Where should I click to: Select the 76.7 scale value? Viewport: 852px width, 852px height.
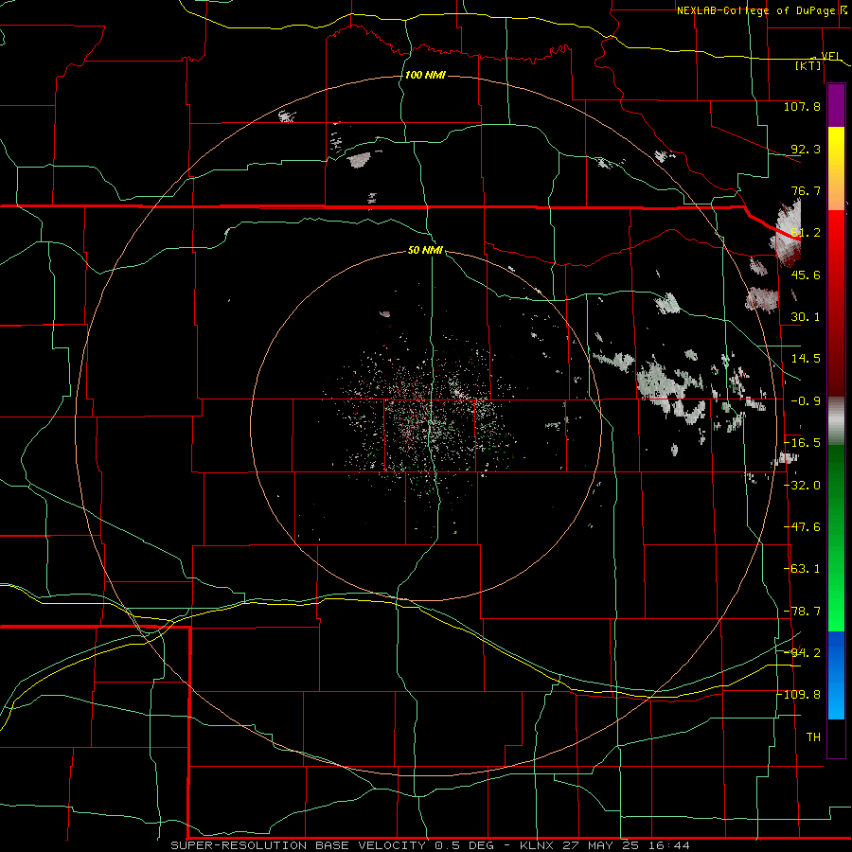click(x=806, y=190)
